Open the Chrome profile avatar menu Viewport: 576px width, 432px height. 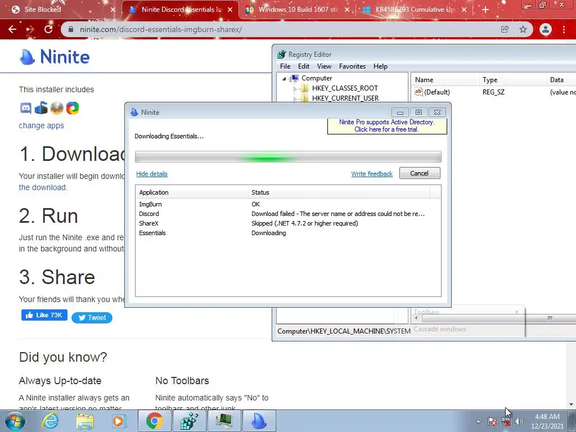tap(546, 29)
